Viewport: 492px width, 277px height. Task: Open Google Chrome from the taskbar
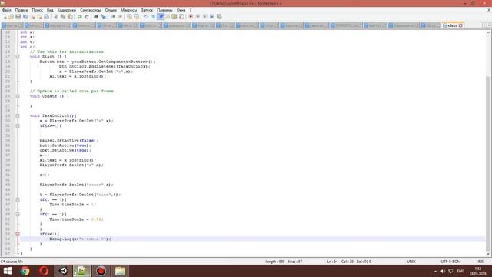pos(25,271)
